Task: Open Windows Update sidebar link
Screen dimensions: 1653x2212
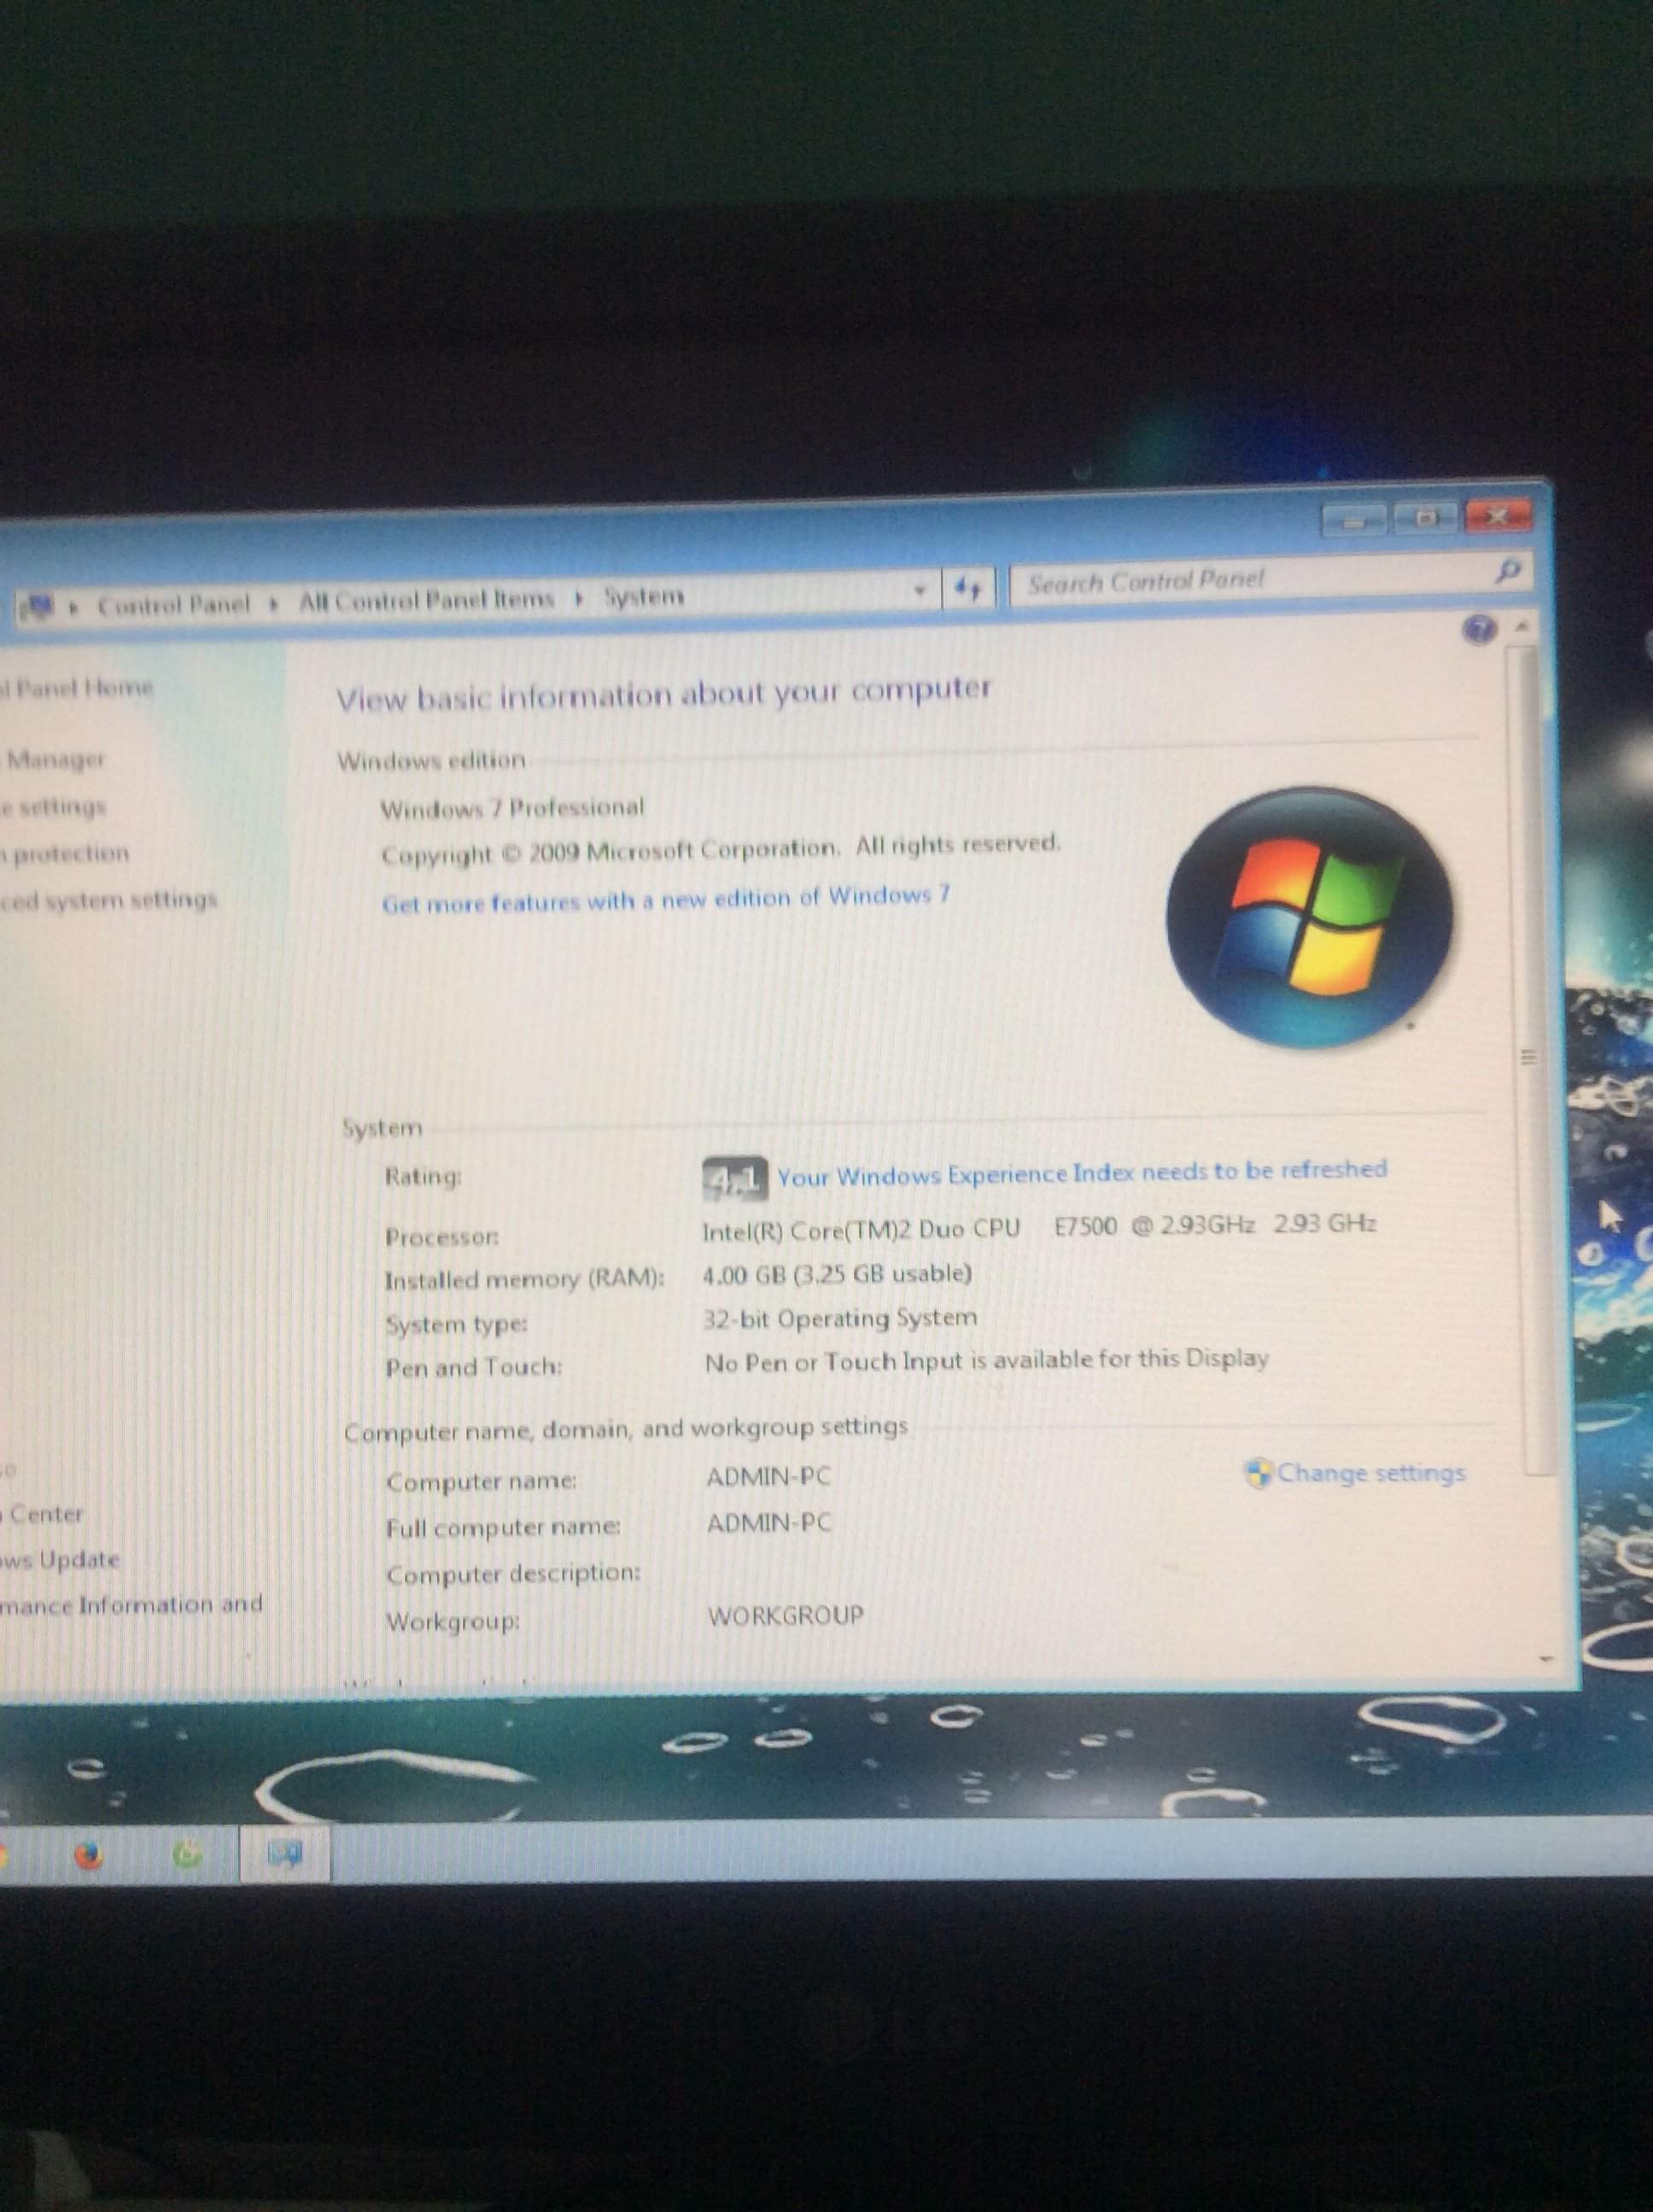Action: coord(60,1559)
